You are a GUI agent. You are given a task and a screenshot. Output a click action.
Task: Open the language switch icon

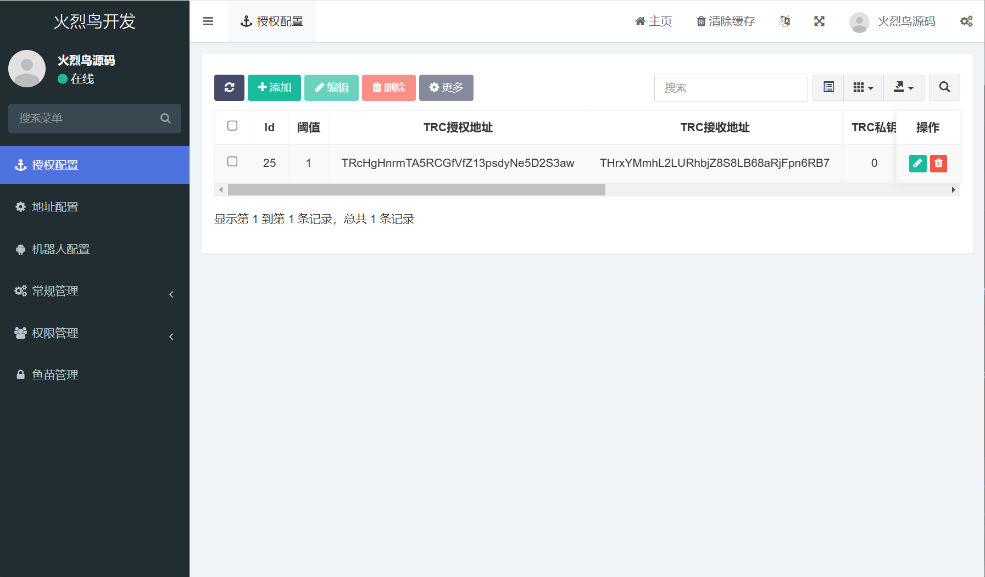(x=784, y=21)
